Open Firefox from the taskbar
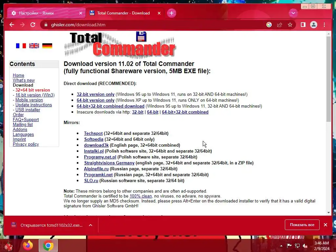336x252 pixels. point(28,245)
